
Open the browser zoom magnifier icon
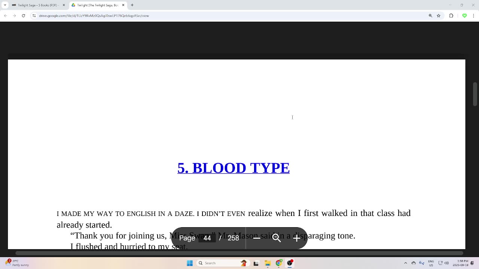pos(430,16)
